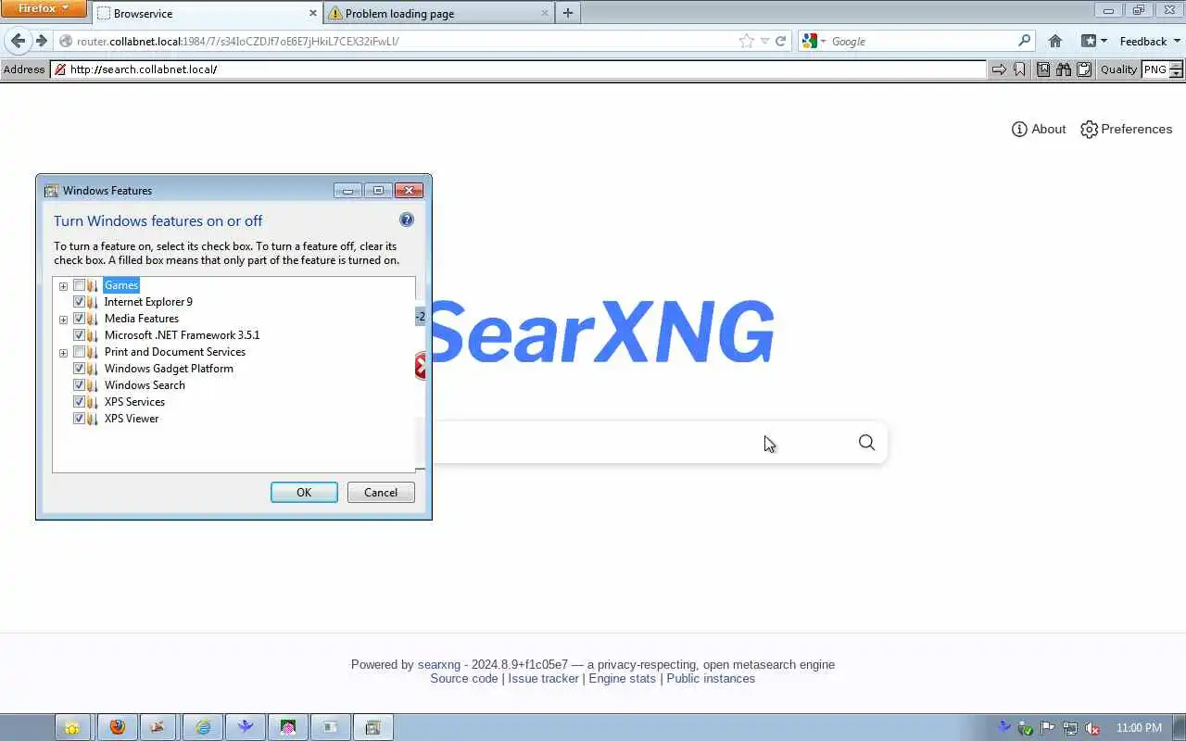This screenshot has height=741, width=1186.
Task: Click the blue bird taskbar icon
Action: pyautogui.click(x=245, y=728)
